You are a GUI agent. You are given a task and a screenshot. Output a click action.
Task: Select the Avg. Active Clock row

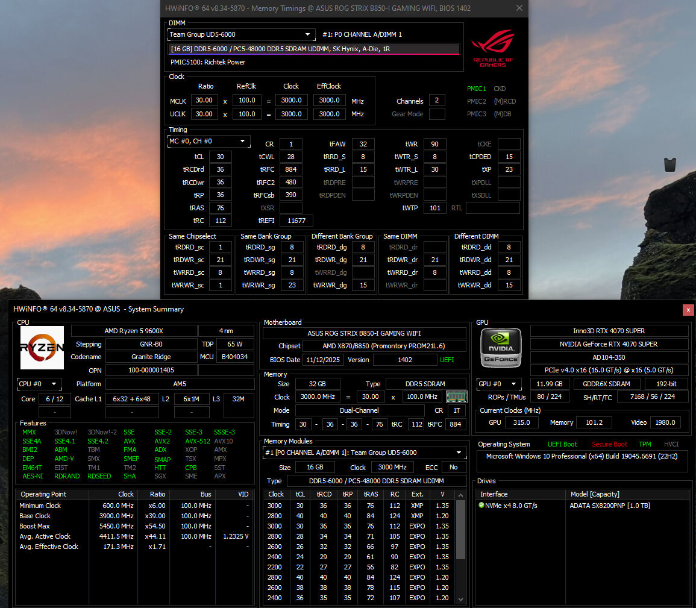pyautogui.click(x=134, y=536)
